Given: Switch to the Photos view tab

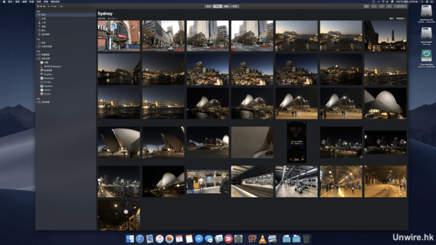Looking at the screenshot, I should coord(209,6).
